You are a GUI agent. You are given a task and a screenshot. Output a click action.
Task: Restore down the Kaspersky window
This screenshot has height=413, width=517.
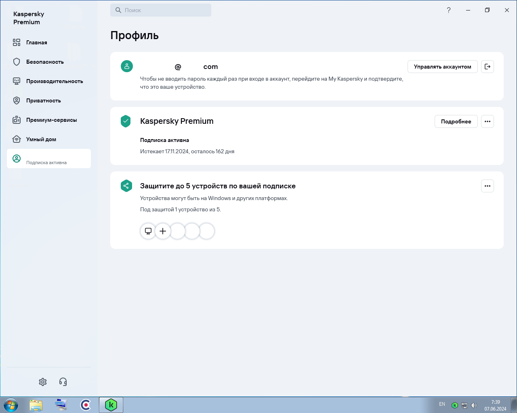coord(488,10)
